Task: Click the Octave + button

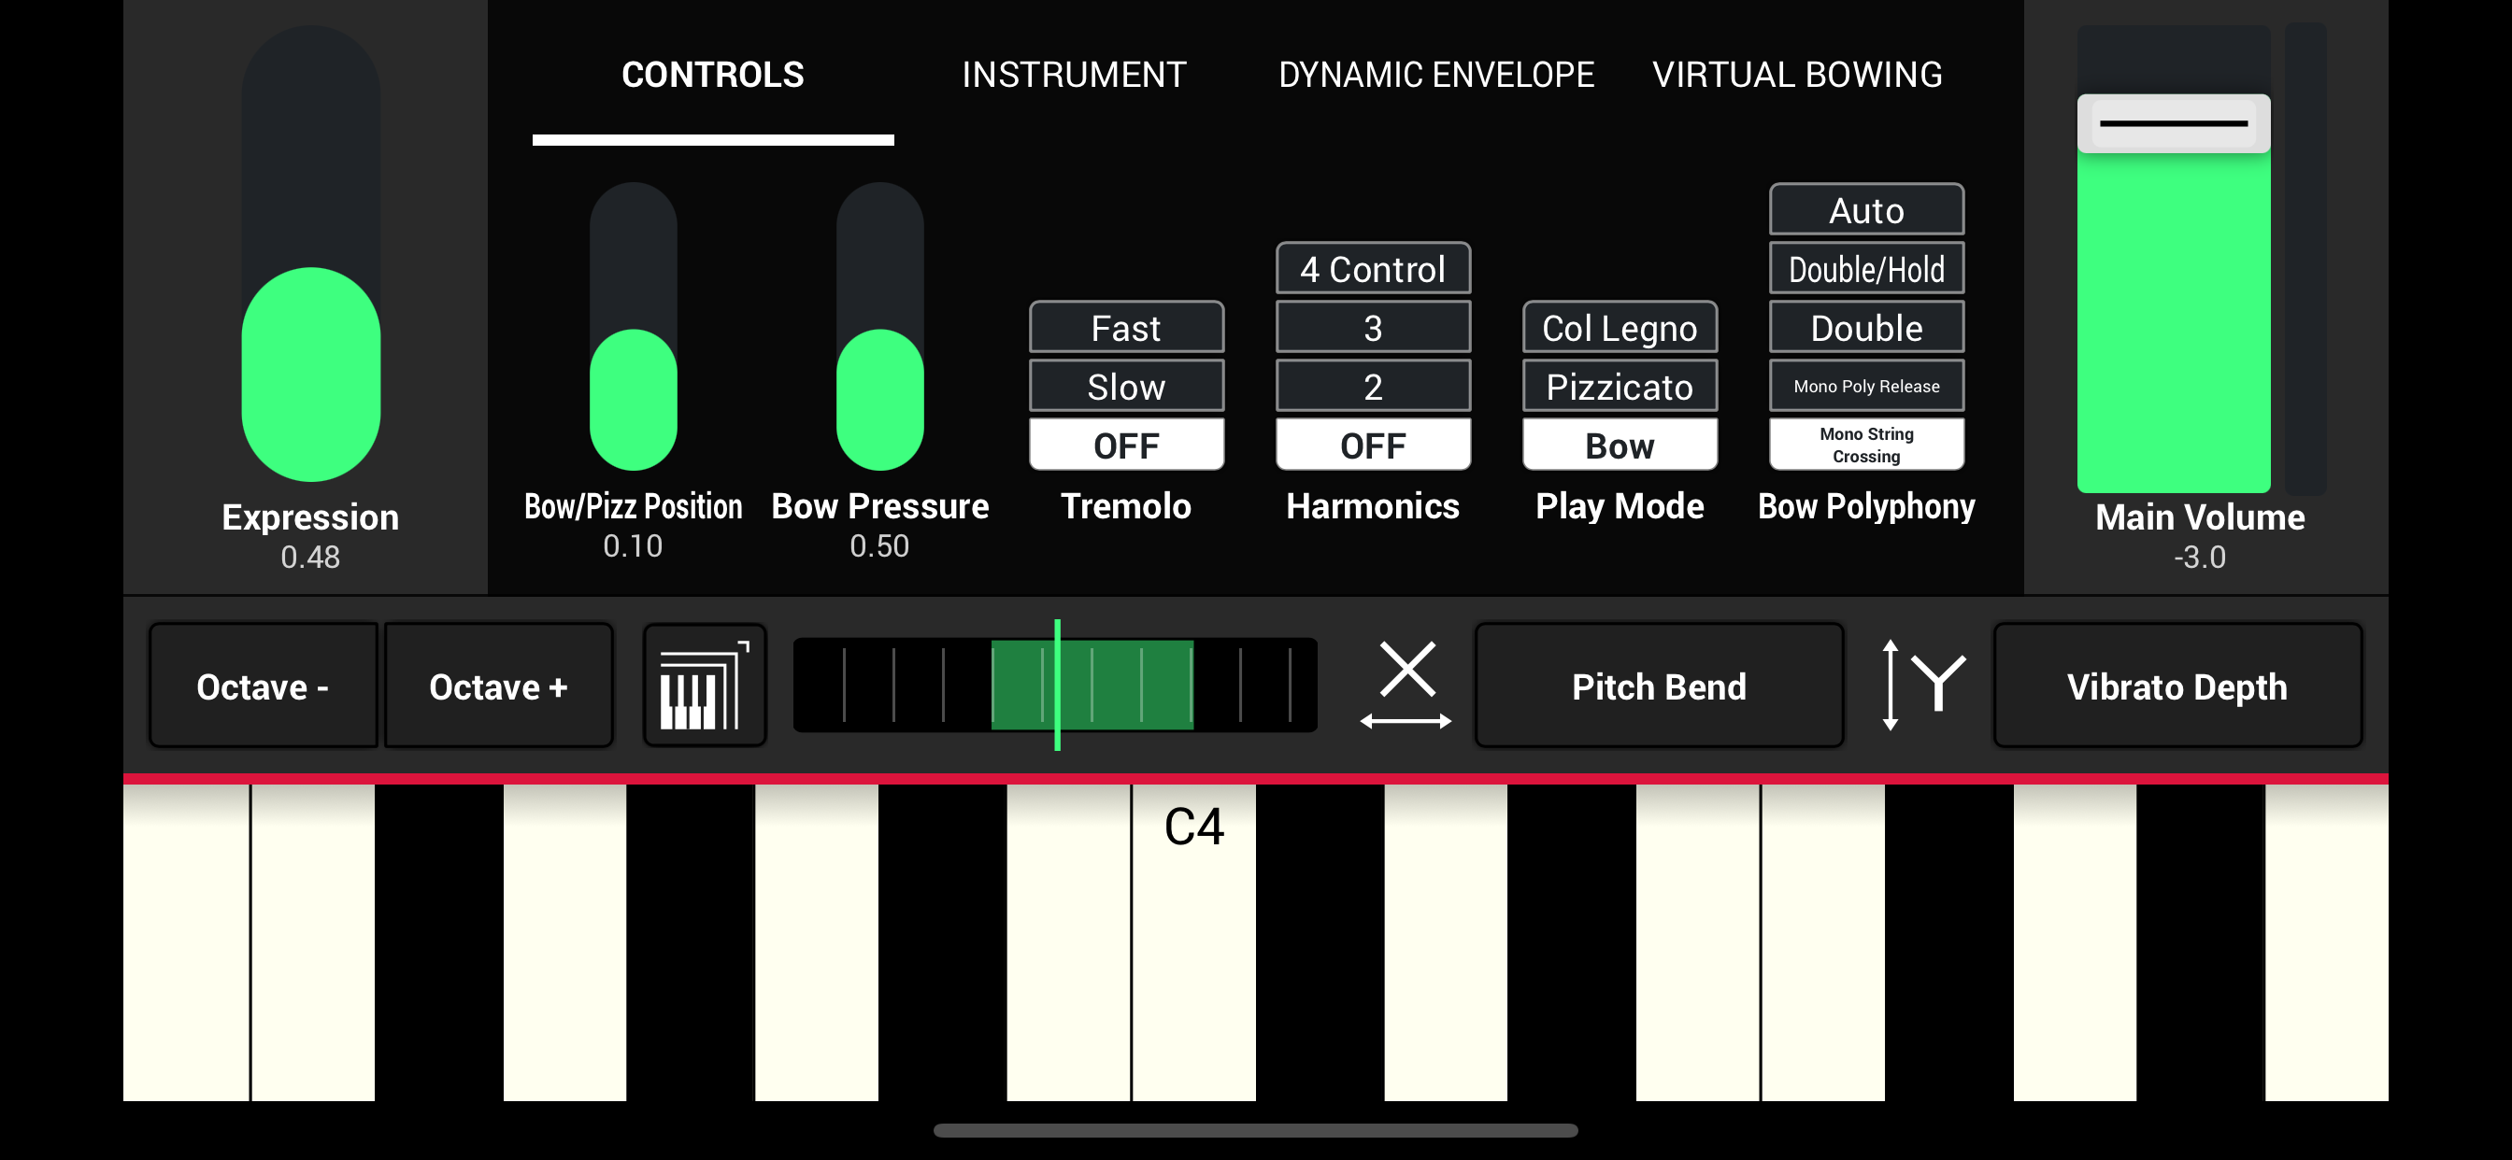Action: pyautogui.click(x=498, y=686)
